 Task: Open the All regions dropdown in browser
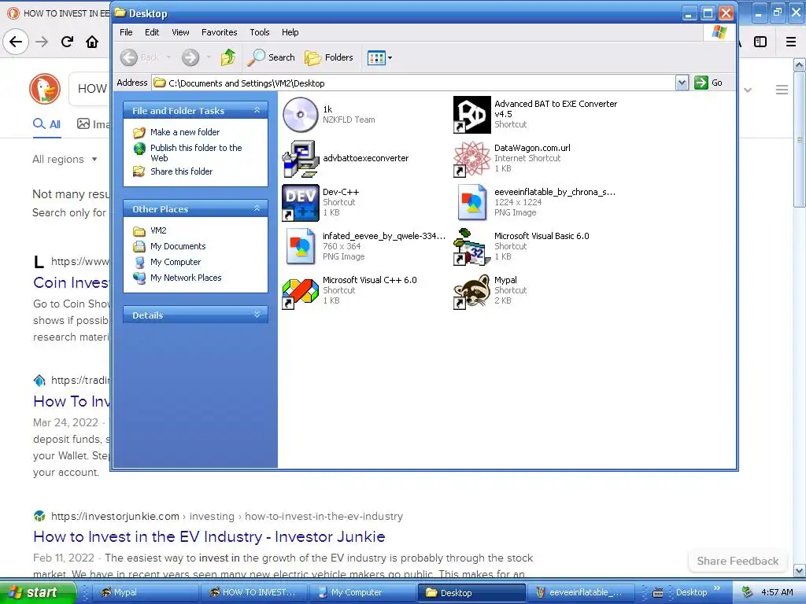pyautogui.click(x=65, y=159)
